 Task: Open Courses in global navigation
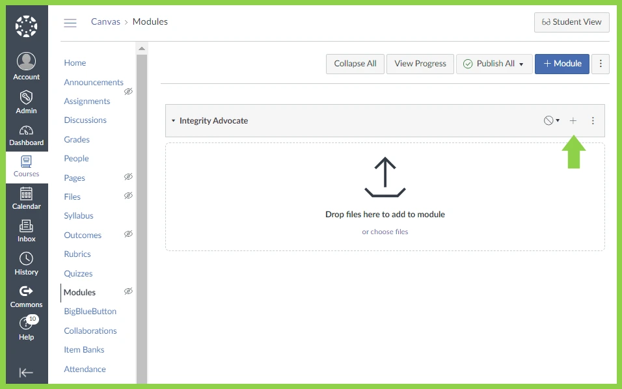[x=26, y=167]
